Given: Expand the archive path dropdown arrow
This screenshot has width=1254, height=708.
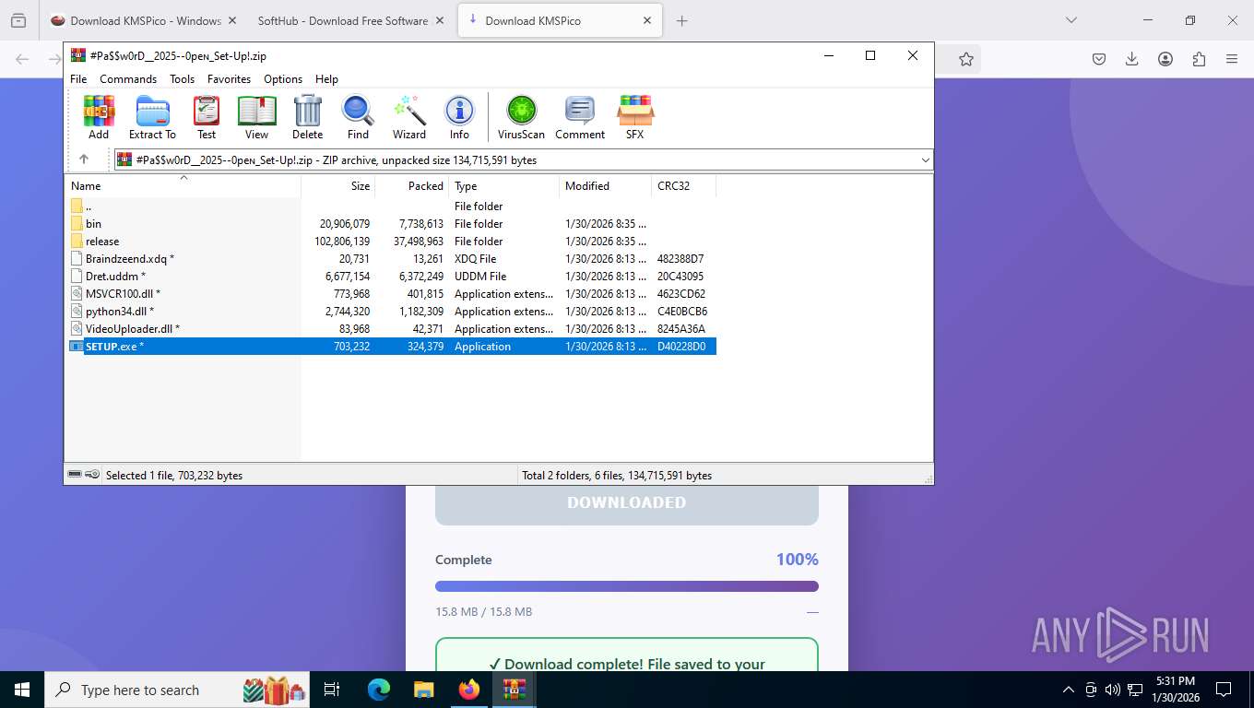Looking at the screenshot, I should point(925,159).
